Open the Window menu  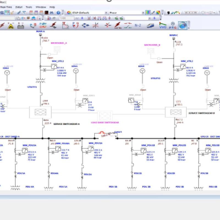41,7
